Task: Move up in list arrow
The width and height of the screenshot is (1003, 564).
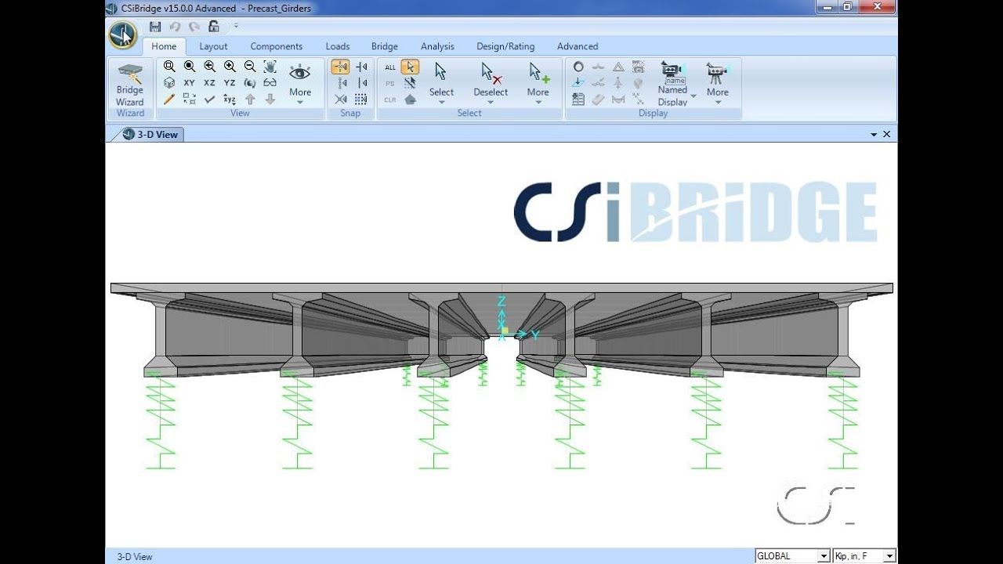Action: point(250,99)
